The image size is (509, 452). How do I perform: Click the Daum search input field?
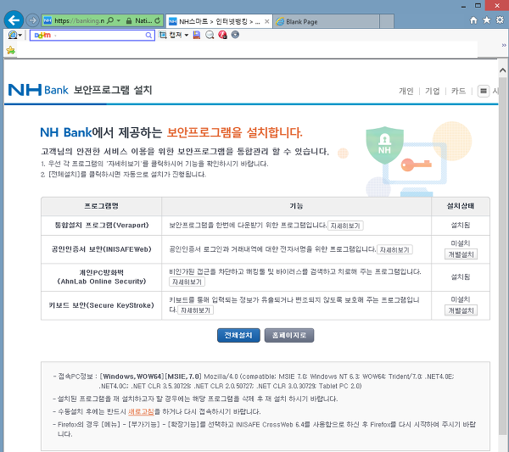pos(92,35)
